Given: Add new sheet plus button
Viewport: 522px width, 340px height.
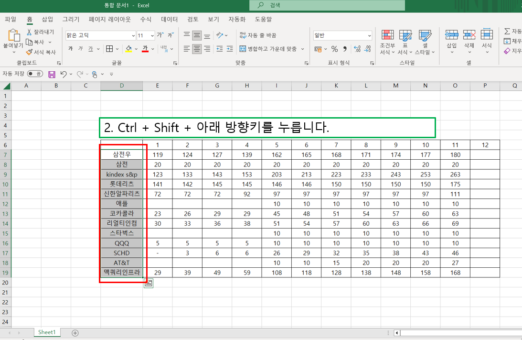Looking at the screenshot, I should pyautogui.click(x=75, y=333).
